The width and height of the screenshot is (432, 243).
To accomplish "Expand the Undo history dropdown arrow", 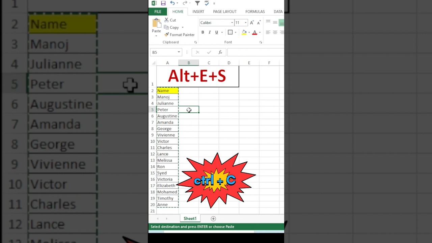I will [x=177, y=3].
